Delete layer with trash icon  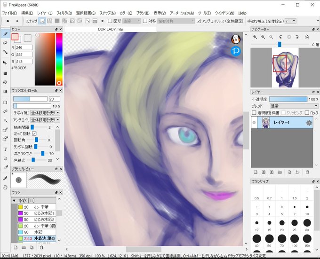pyautogui.click(x=307, y=172)
